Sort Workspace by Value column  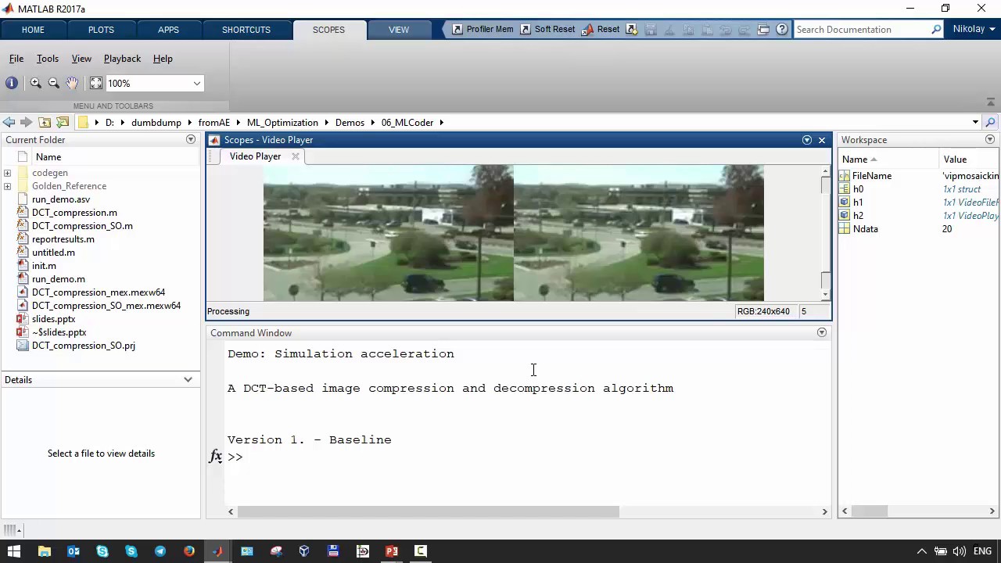coord(969,160)
